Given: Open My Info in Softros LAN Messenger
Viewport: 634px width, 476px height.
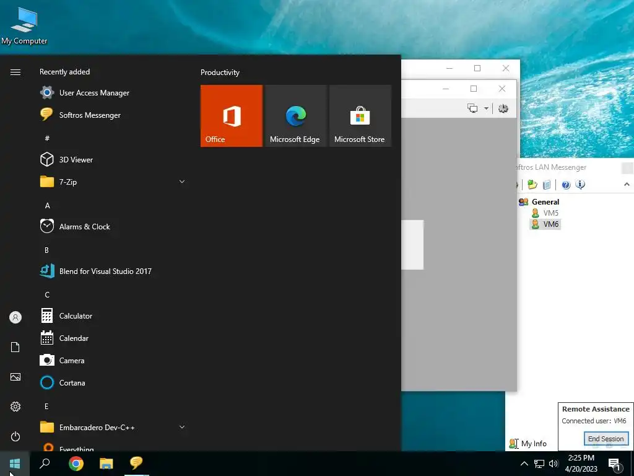Looking at the screenshot, I should coord(528,444).
